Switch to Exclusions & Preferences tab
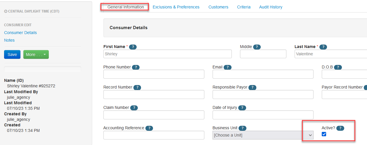Screen dimensions: 367x145 point(176,7)
